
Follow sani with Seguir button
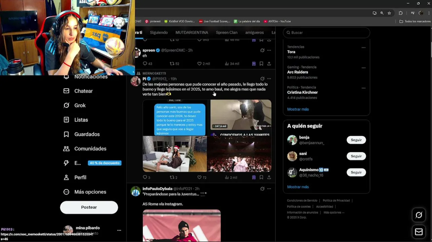click(x=356, y=156)
